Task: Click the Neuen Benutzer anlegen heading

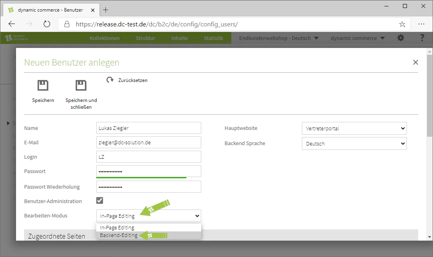Action: pos(71,62)
